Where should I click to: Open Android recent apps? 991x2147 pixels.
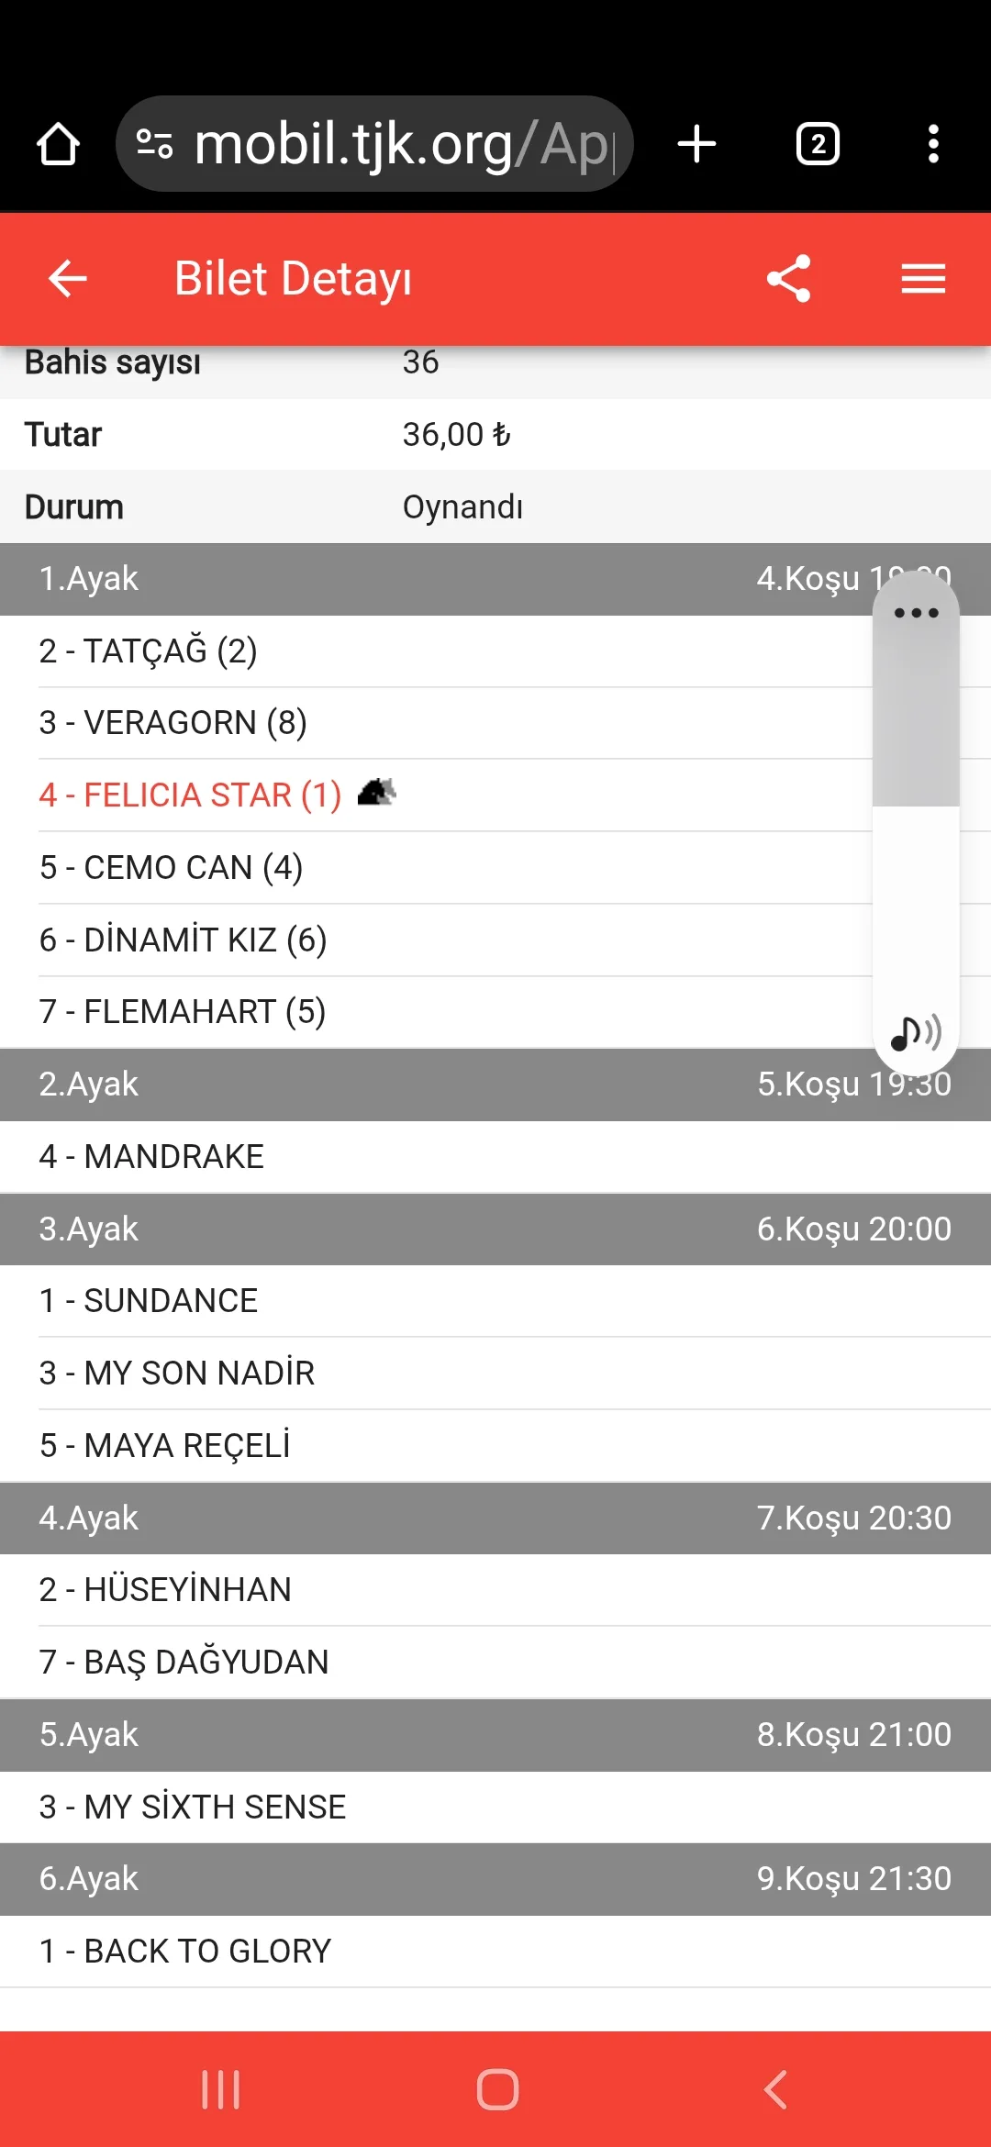tap(221, 2089)
